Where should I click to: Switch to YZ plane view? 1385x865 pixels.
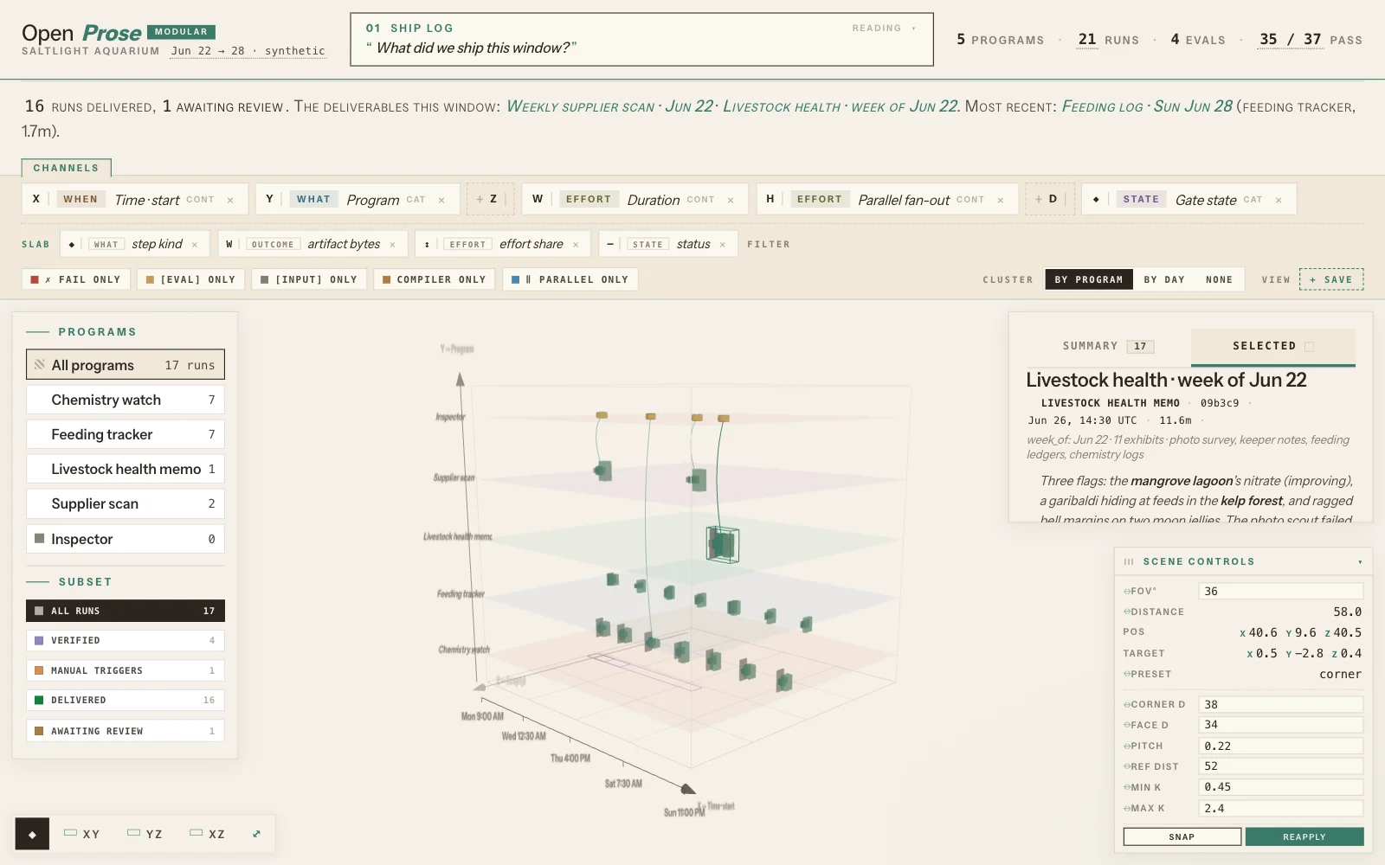[x=145, y=834]
